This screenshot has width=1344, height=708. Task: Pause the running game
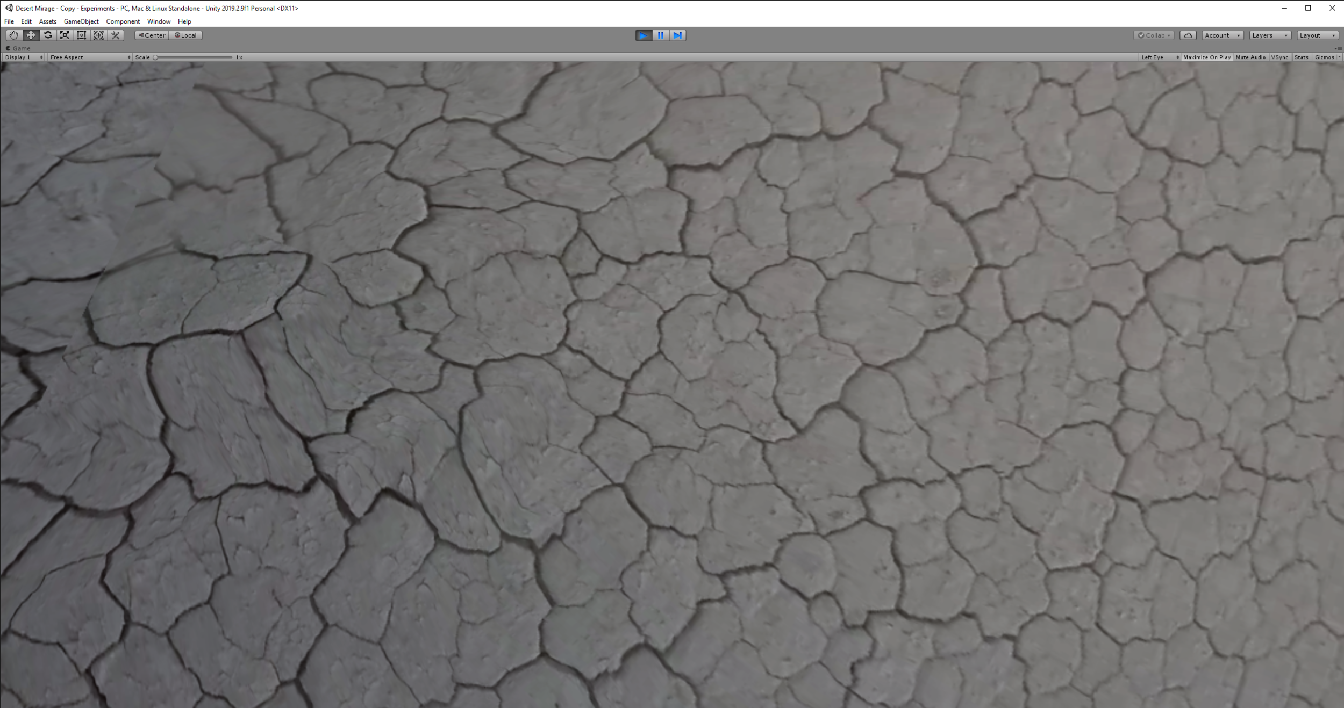pos(661,35)
